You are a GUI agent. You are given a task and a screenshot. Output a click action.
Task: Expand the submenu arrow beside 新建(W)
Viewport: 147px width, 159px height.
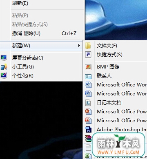79,46
